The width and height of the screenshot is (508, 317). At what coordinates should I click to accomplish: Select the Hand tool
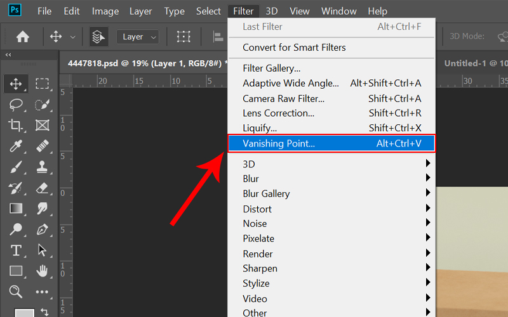42,271
